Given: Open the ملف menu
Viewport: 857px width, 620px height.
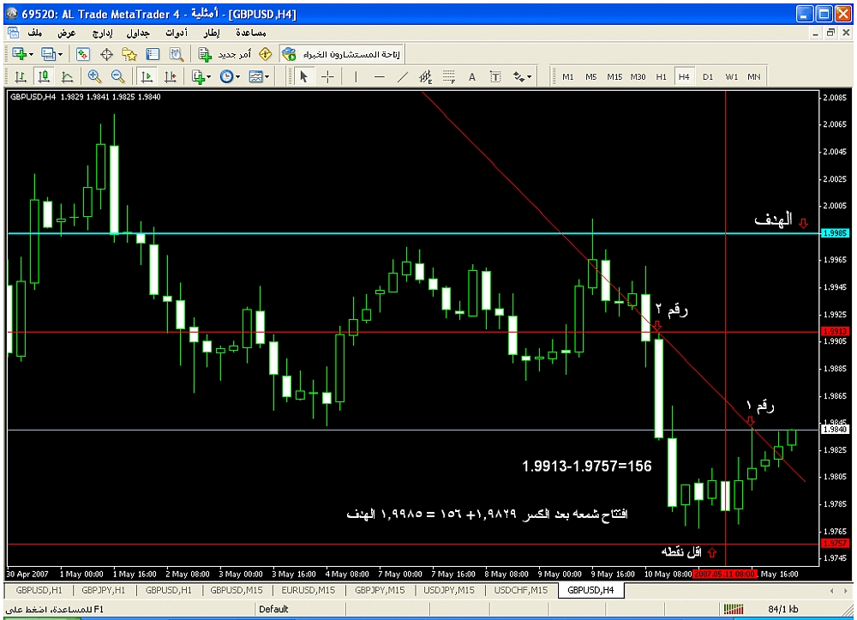Looking at the screenshot, I should pyautogui.click(x=35, y=33).
